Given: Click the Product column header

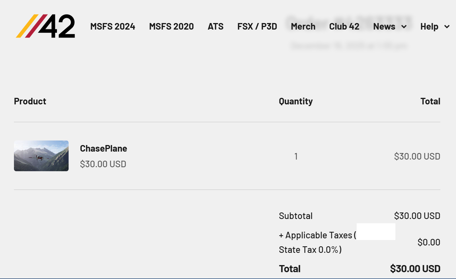Looking at the screenshot, I should [x=30, y=101].
